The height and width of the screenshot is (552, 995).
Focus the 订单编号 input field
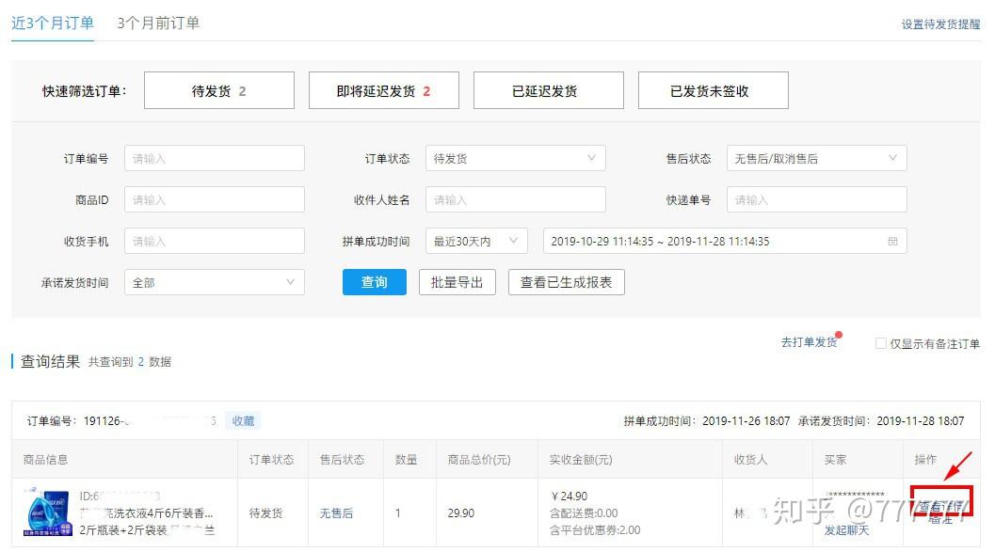coord(215,158)
